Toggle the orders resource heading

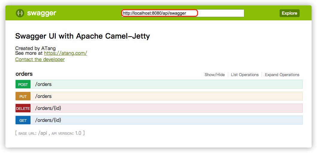[x=24, y=74]
